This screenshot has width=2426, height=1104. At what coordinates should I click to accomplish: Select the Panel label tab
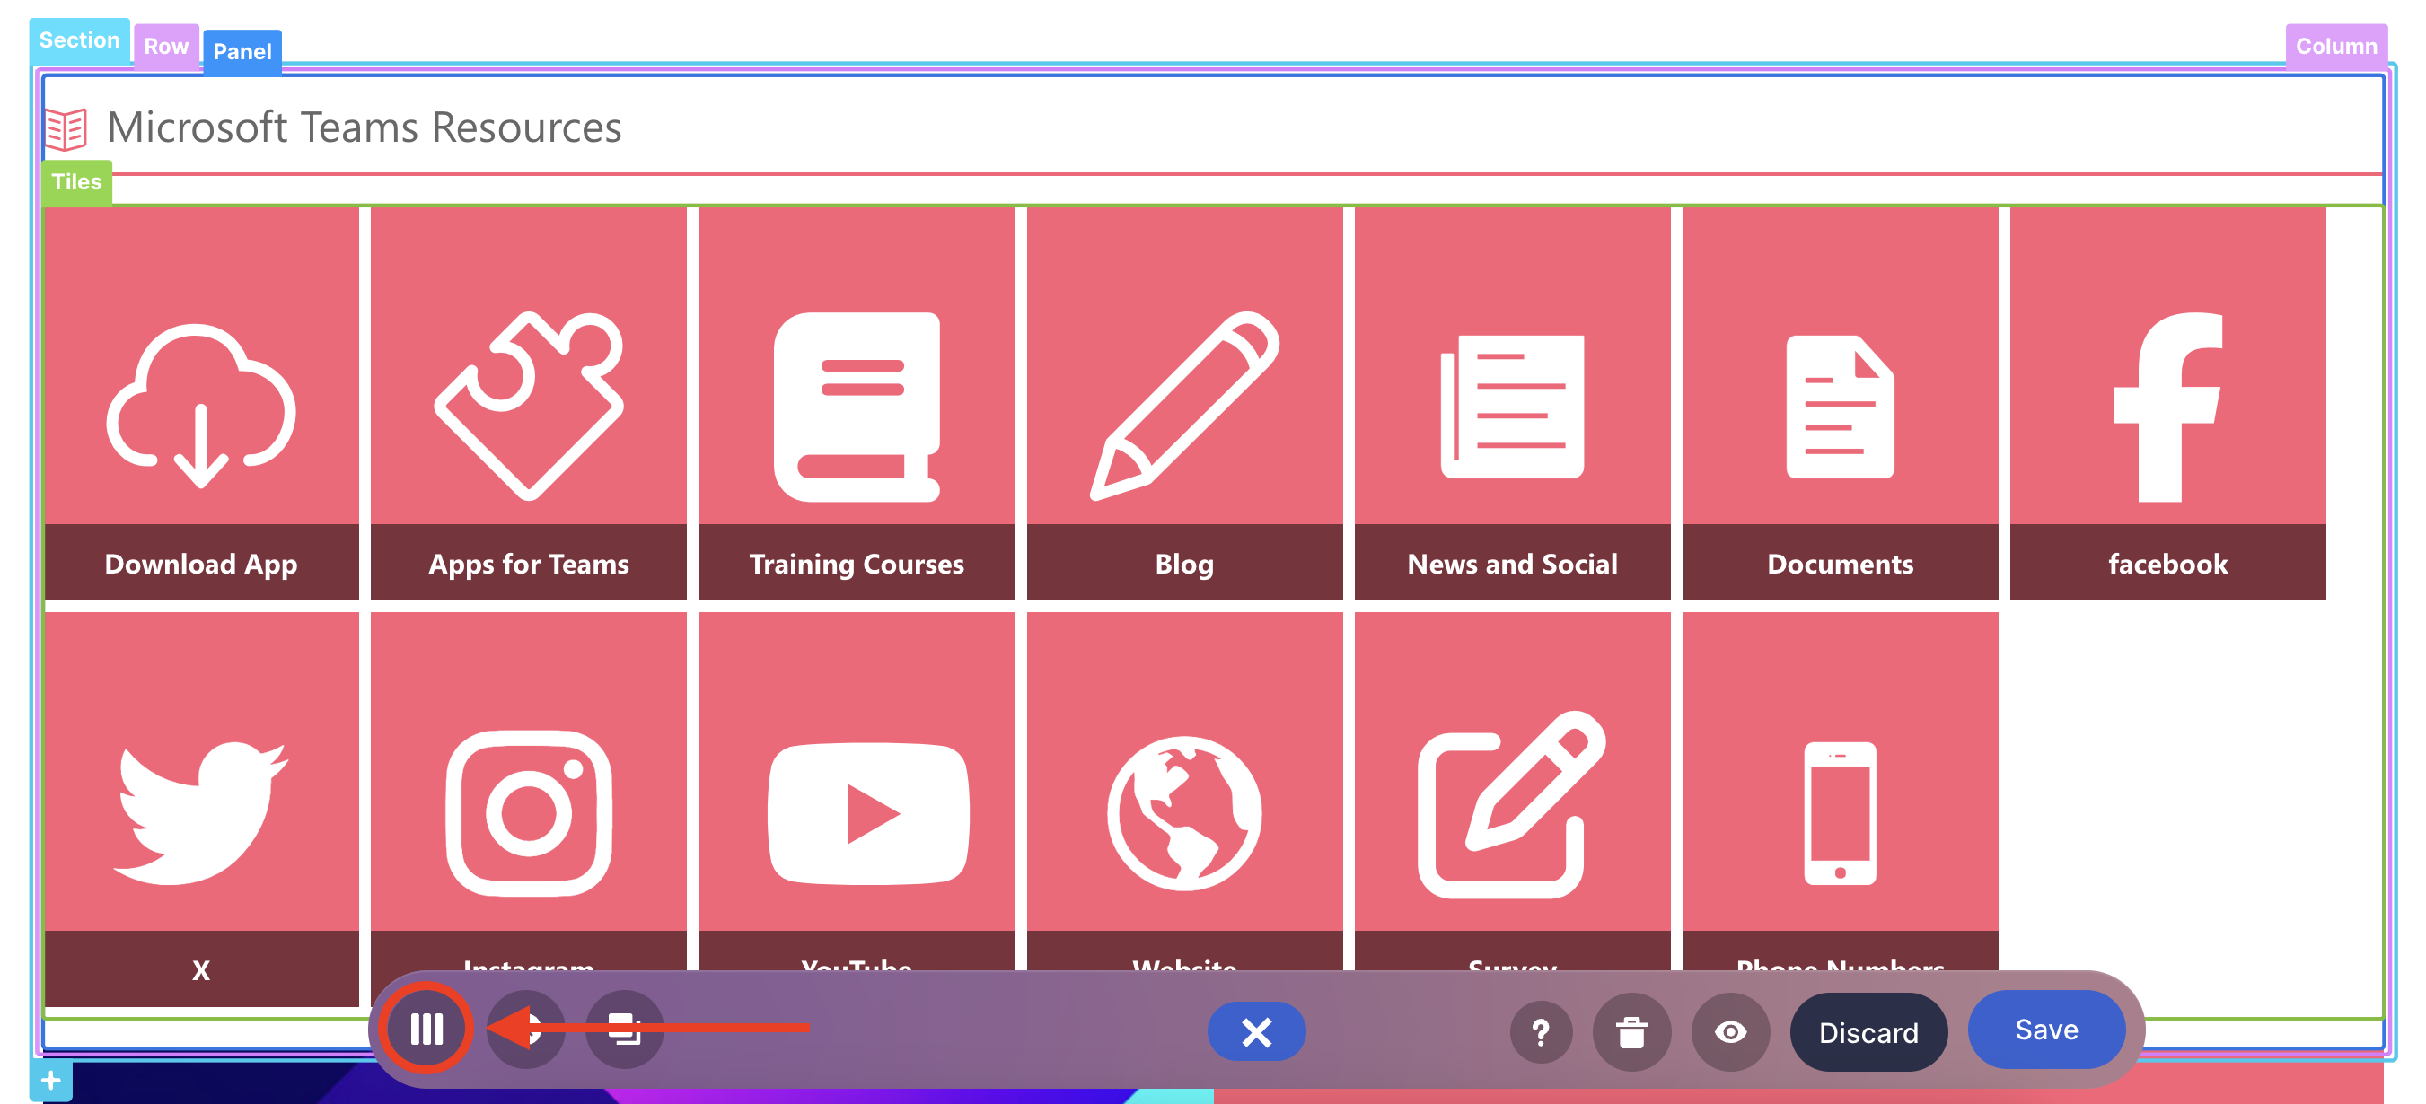point(242,52)
